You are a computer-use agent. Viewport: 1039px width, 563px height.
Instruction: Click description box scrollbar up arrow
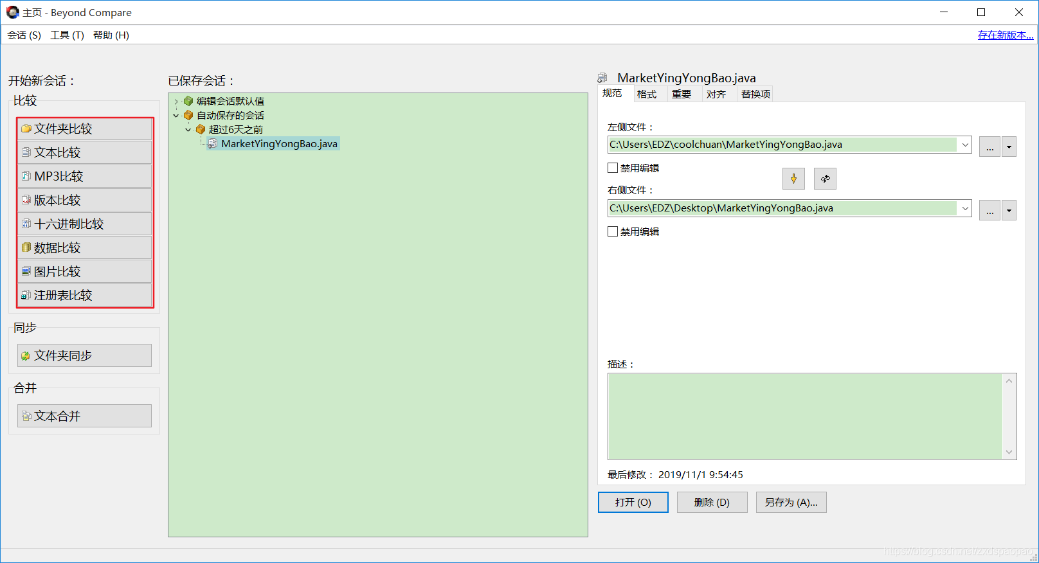pyautogui.click(x=1009, y=381)
